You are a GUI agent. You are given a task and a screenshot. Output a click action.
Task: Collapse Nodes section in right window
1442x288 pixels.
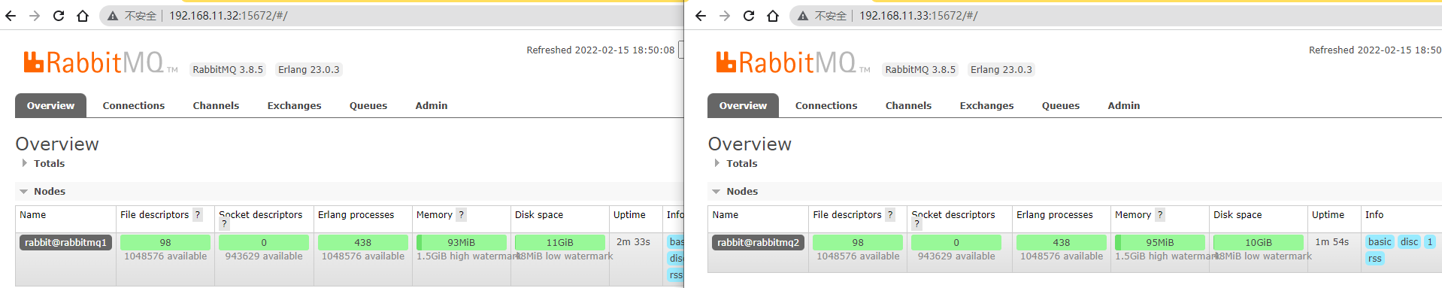click(x=735, y=192)
